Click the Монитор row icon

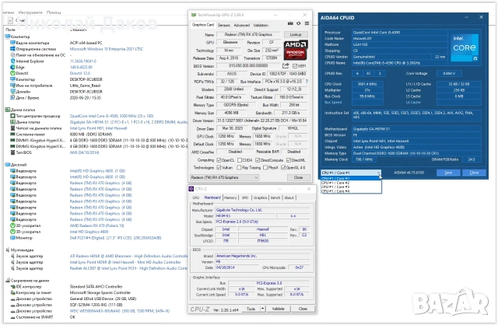coord(12,238)
